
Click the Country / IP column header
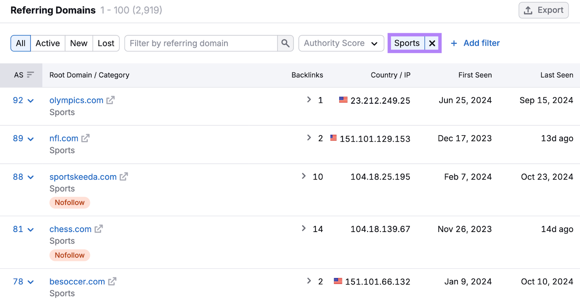tap(390, 75)
